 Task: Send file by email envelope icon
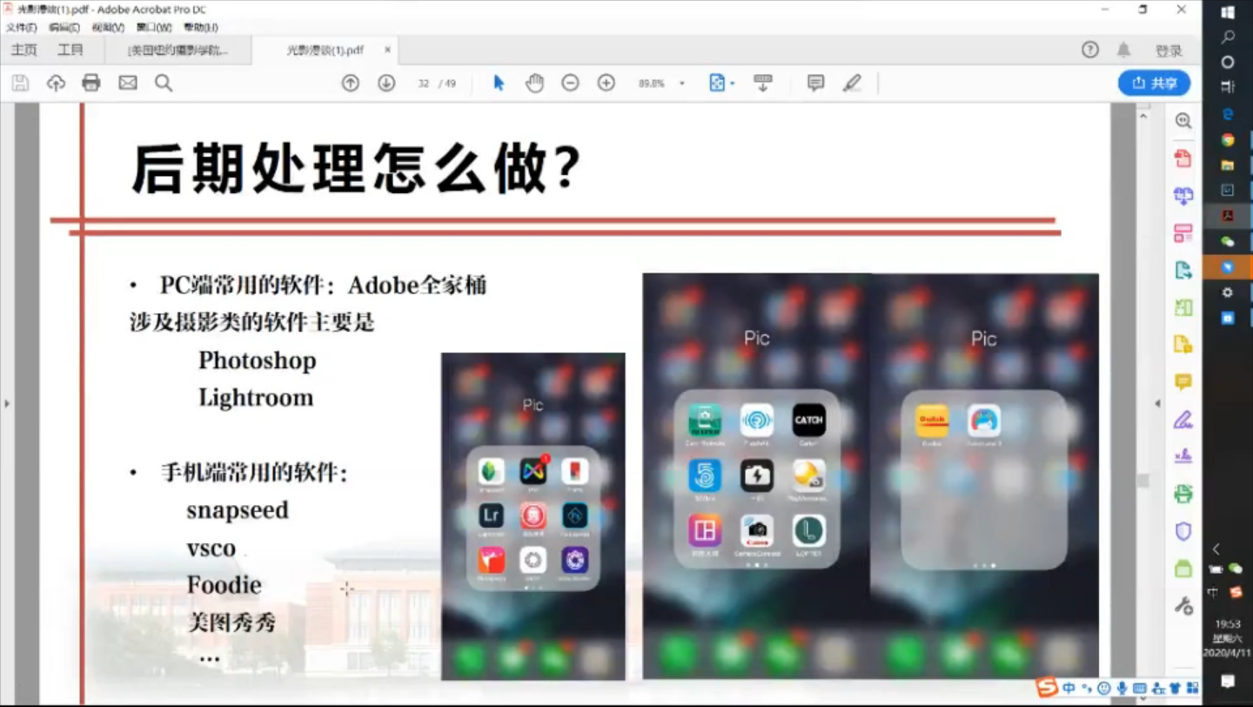pos(128,83)
